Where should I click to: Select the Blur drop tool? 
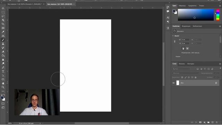[3, 60]
